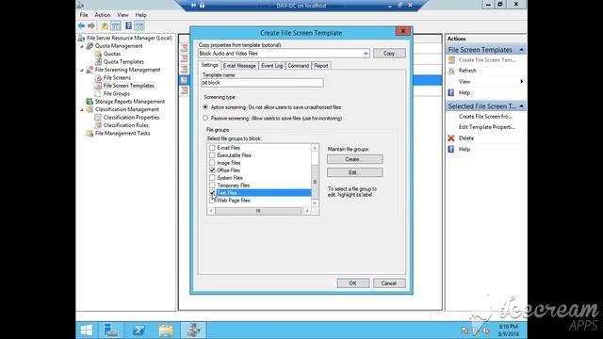The width and height of the screenshot is (603, 339).
Task: Click the red Delete icon in Actions pane
Action: pos(451,138)
